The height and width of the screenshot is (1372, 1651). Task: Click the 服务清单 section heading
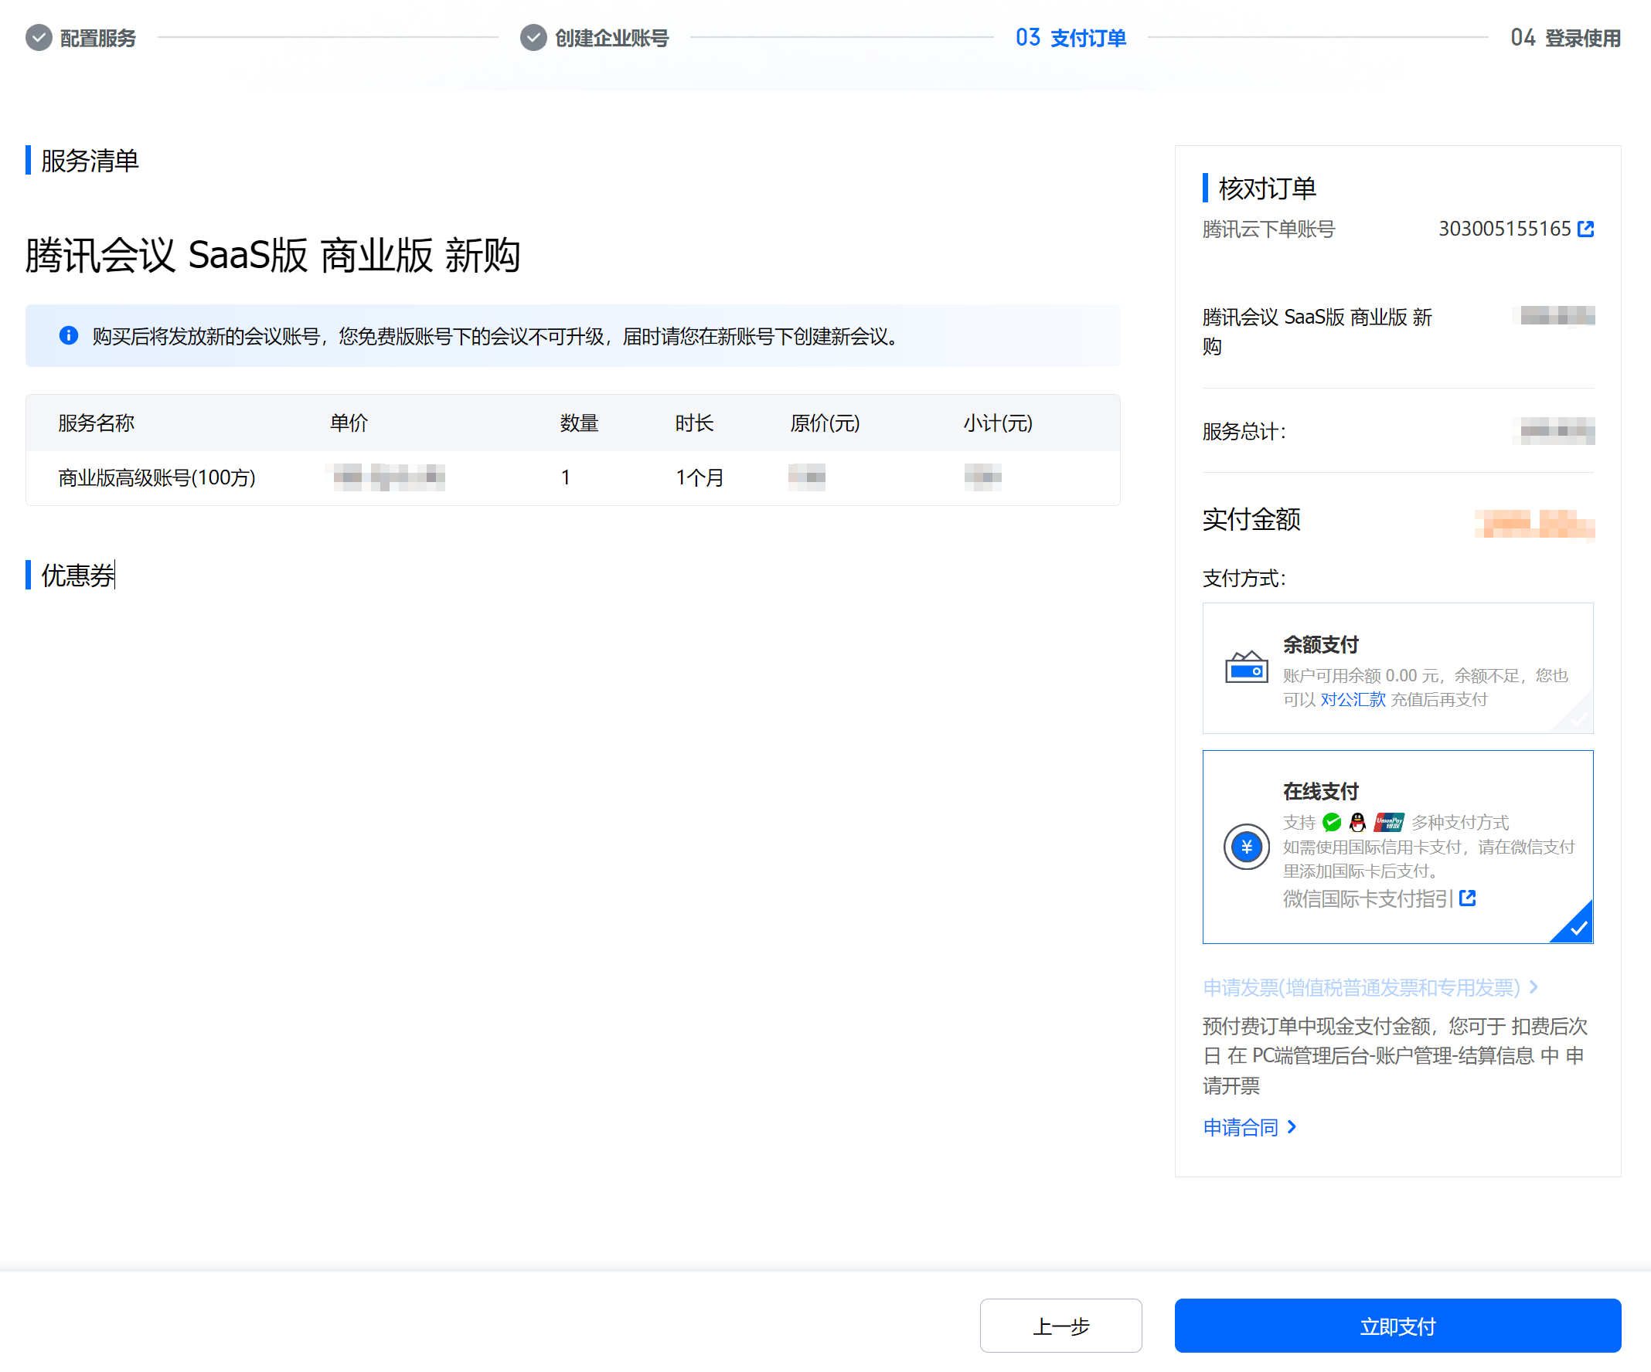90,161
